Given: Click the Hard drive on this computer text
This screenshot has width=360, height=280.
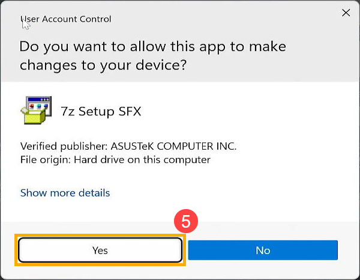Looking at the screenshot, I should click(x=142, y=160).
